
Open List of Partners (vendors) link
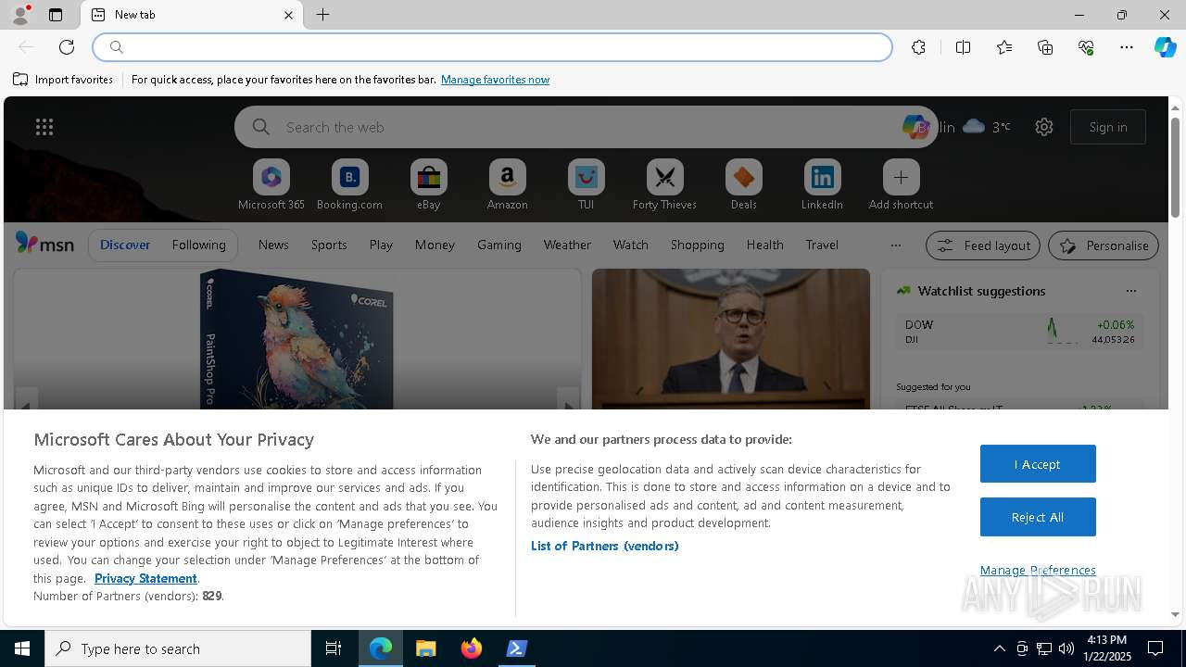(604, 546)
